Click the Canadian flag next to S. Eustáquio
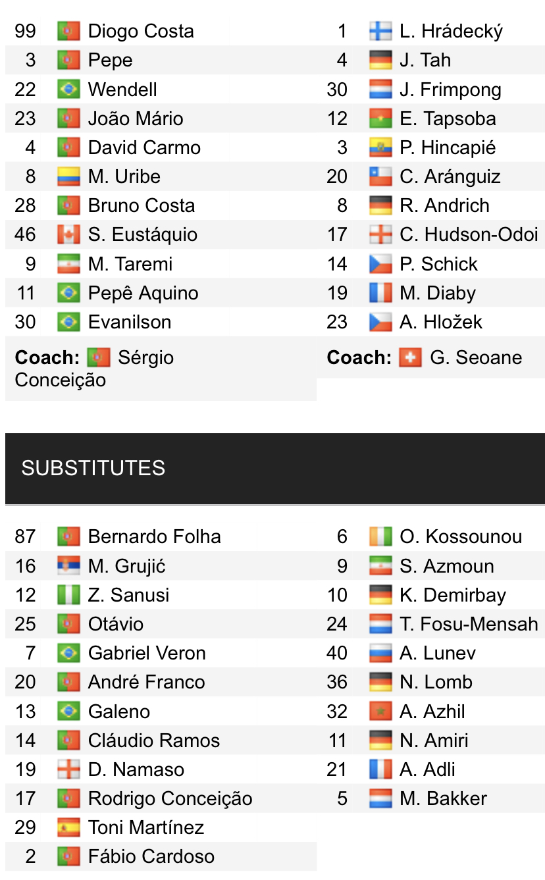The width and height of the screenshot is (545, 880). pyautogui.click(x=68, y=234)
